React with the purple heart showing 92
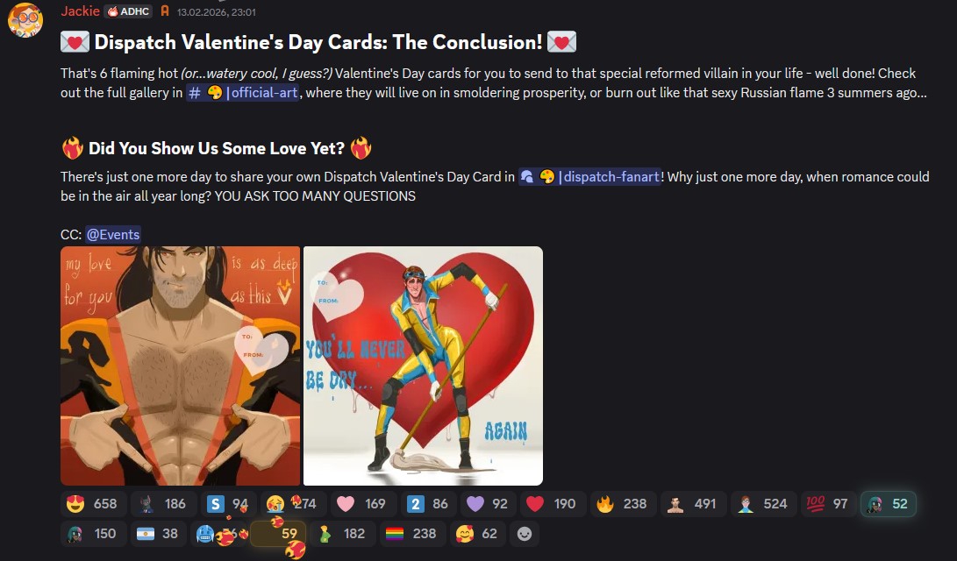 point(488,504)
